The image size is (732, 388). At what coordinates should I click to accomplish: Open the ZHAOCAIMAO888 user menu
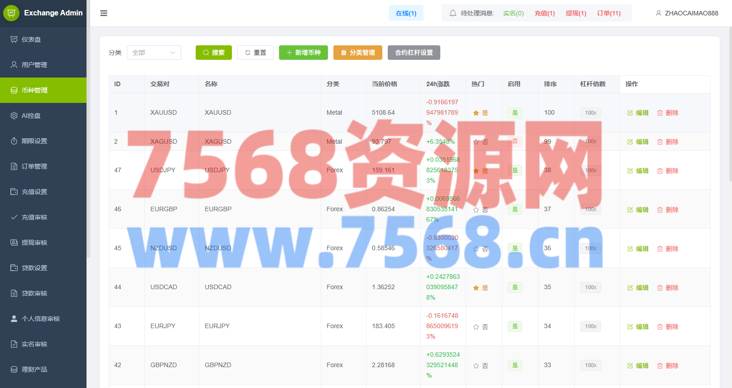pos(687,13)
